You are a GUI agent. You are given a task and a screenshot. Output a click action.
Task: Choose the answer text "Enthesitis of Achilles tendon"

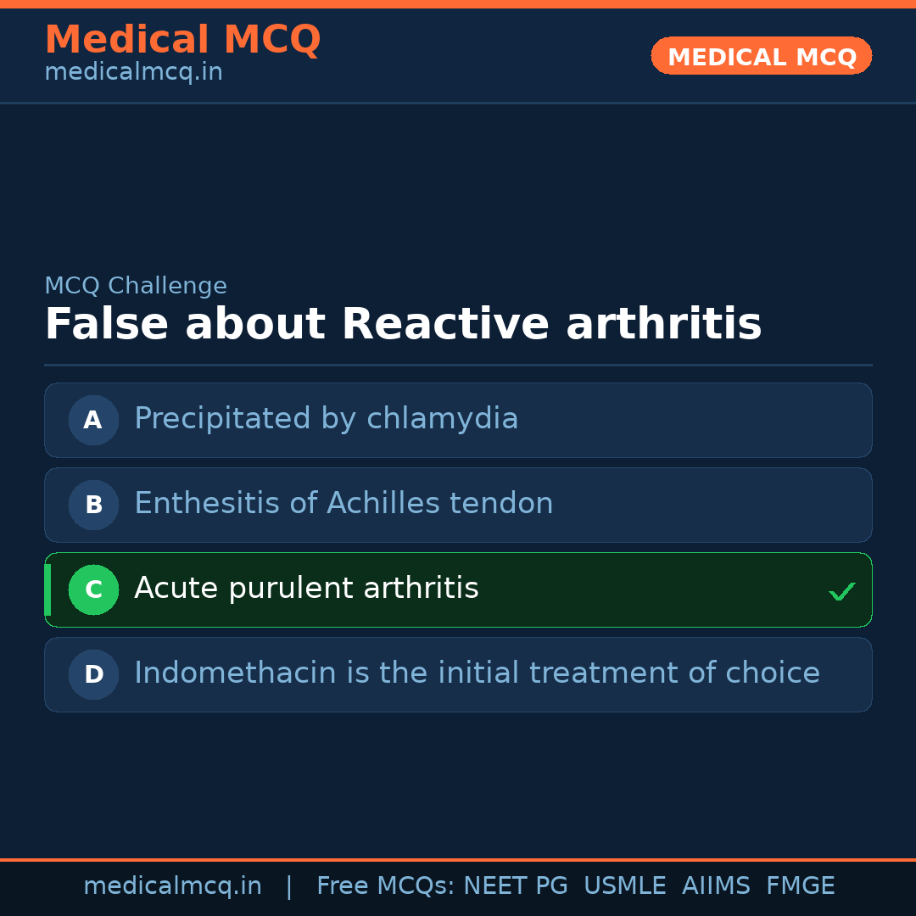pos(343,504)
